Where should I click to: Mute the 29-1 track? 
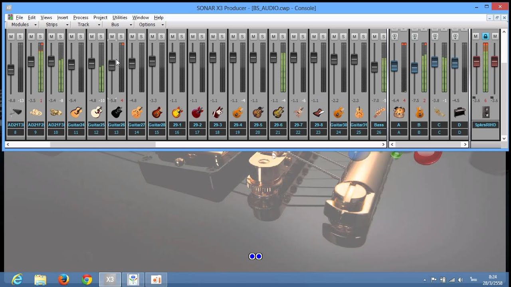click(172, 37)
